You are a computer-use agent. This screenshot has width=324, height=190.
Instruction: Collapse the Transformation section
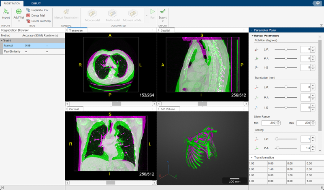tap(251, 157)
